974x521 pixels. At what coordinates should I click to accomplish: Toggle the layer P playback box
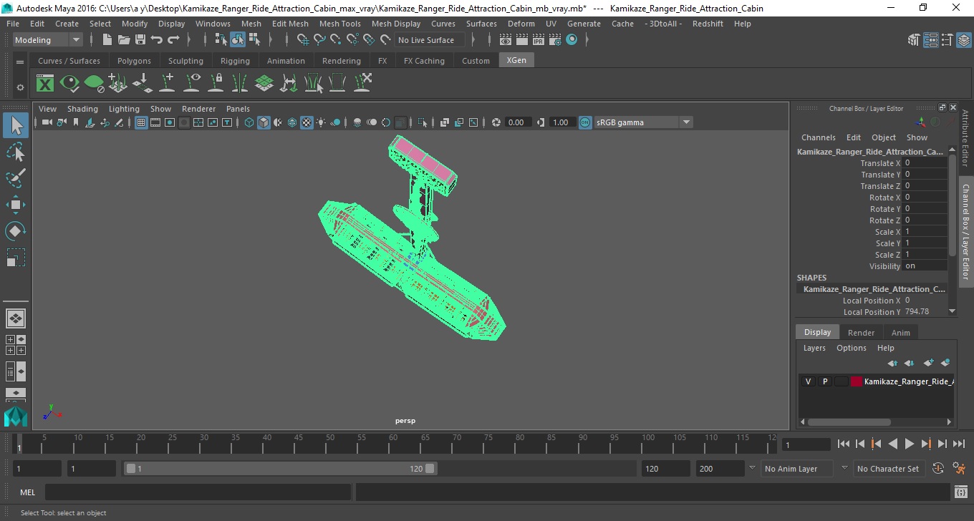tap(824, 381)
